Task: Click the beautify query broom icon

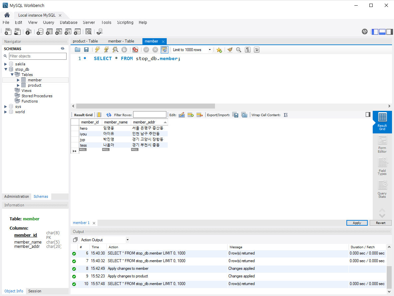Action: click(x=230, y=50)
